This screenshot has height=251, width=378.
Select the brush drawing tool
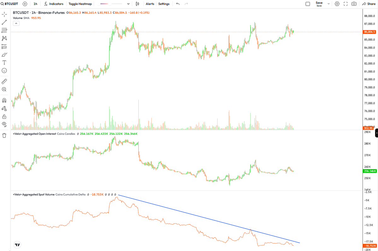click(x=4, y=55)
